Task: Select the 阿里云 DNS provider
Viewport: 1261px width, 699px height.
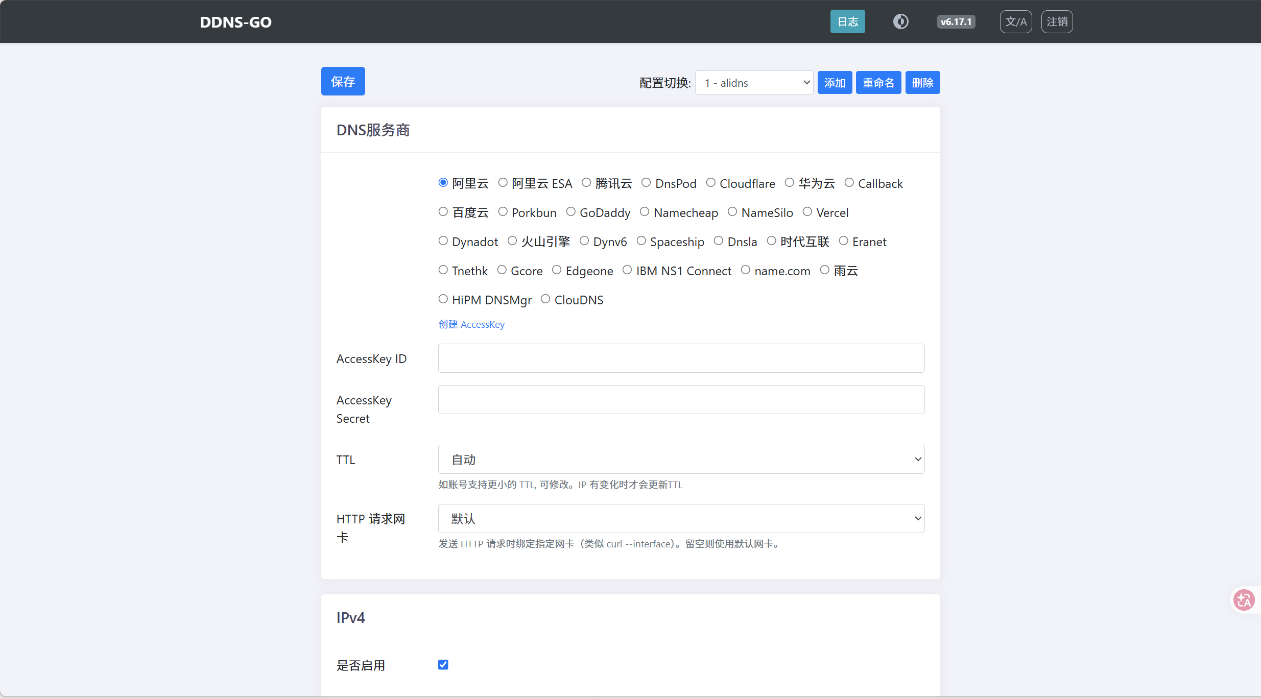Action: (443, 183)
